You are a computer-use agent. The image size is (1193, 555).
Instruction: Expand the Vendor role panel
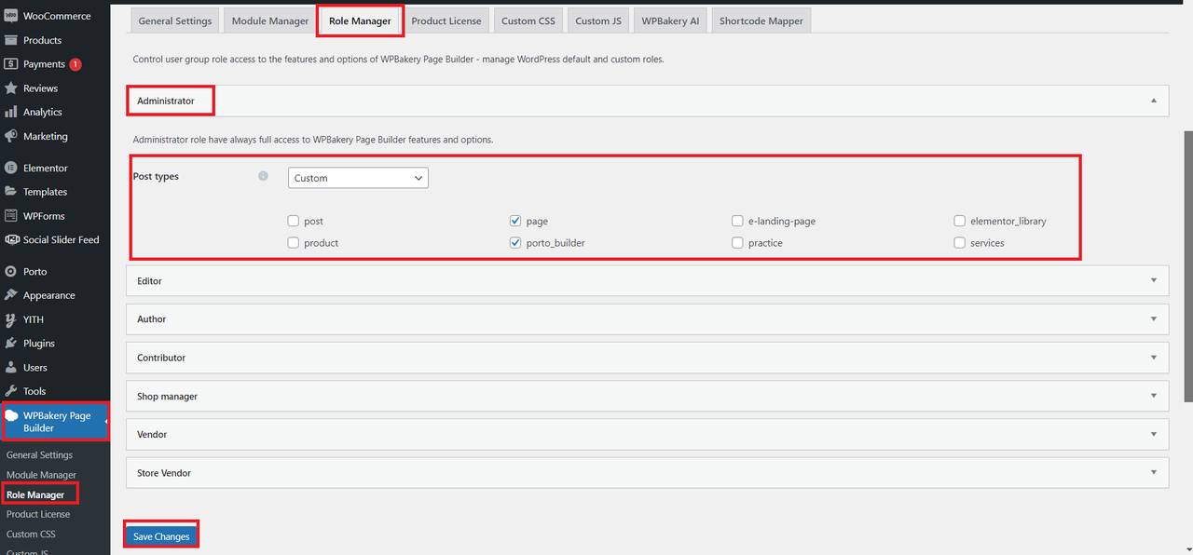[647, 435]
